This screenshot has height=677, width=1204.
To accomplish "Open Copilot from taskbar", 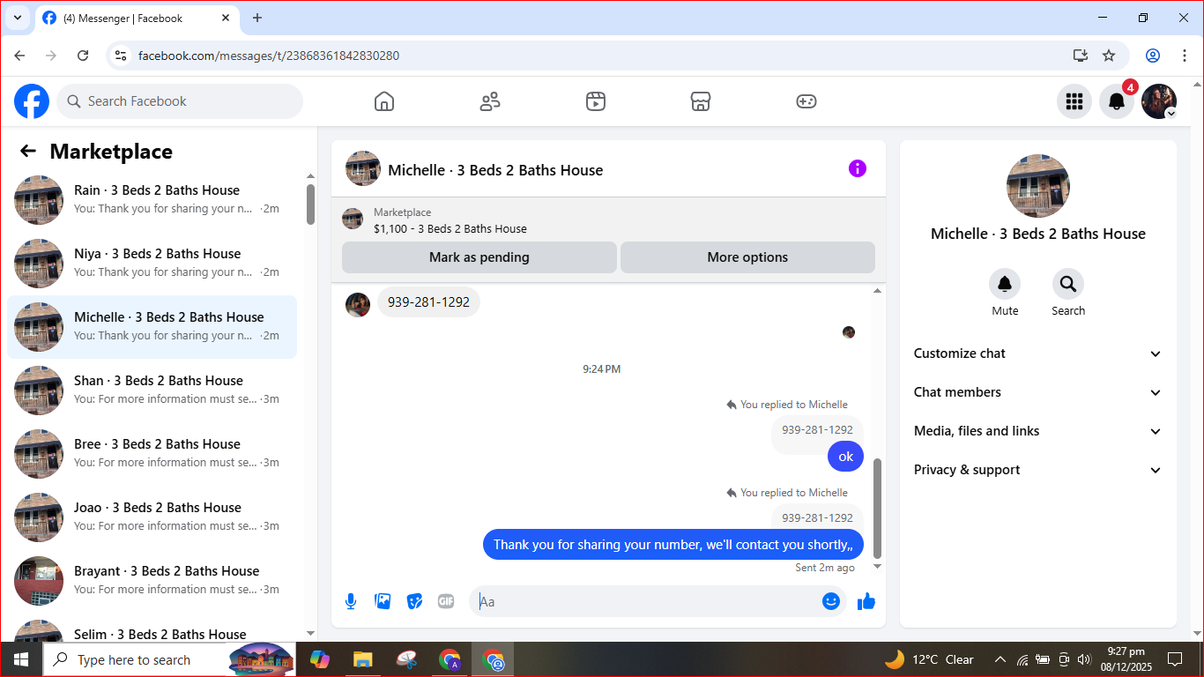I will coord(319,659).
